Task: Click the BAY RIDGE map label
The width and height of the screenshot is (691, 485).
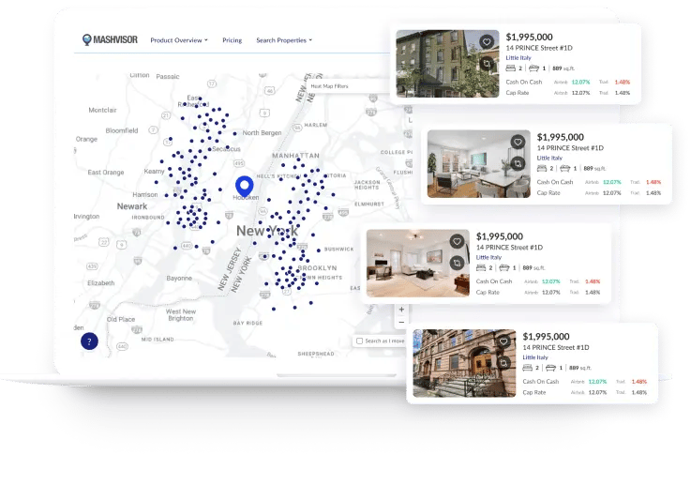Action: point(248,324)
